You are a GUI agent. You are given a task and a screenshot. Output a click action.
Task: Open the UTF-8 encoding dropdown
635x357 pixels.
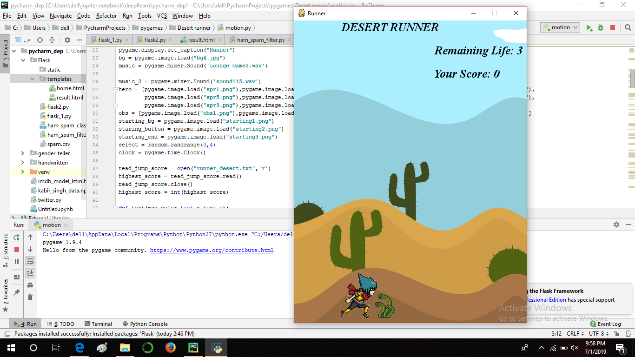pos(597,333)
